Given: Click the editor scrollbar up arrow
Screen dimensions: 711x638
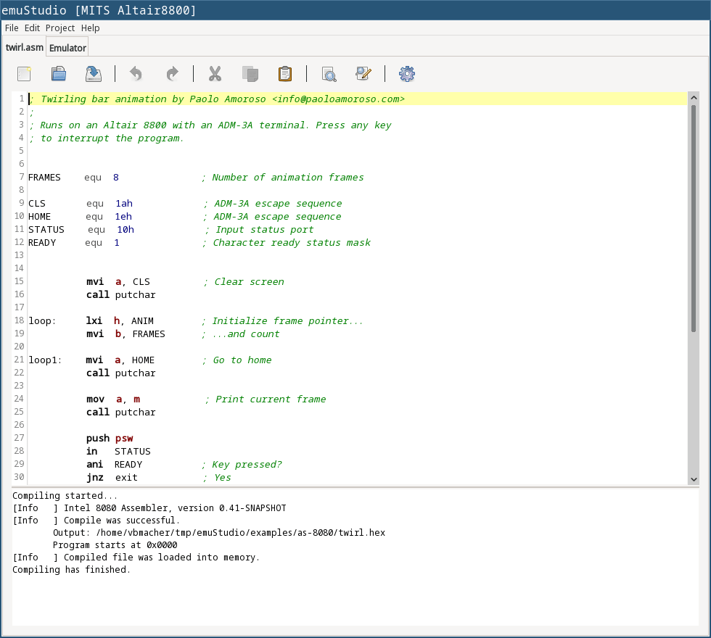Looking at the screenshot, I should click(694, 97).
